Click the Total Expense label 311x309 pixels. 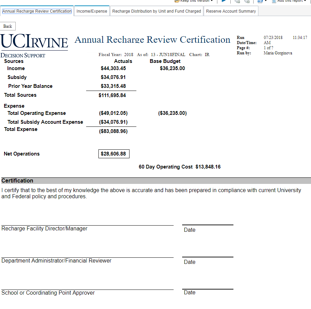[x=21, y=129]
